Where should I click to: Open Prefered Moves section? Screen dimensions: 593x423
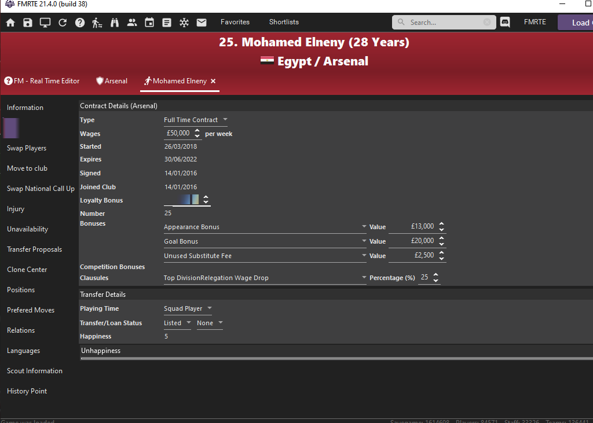(x=31, y=310)
